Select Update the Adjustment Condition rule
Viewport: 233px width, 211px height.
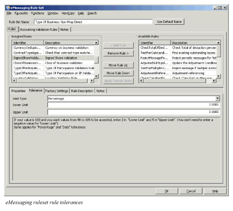coord(178,63)
